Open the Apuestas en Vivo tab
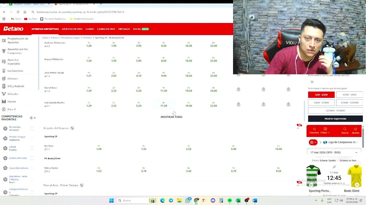 coord(72,29)
